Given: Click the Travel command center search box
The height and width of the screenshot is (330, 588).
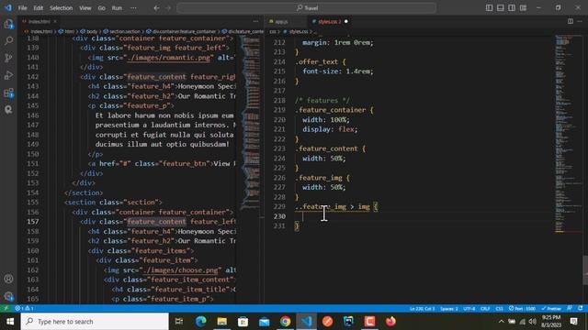Looking at the screenshot, I should coord(307,8).
